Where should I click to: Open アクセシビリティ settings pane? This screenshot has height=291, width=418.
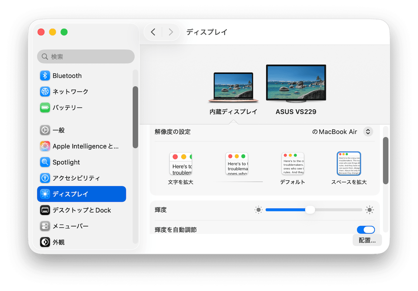pos(81,178)
